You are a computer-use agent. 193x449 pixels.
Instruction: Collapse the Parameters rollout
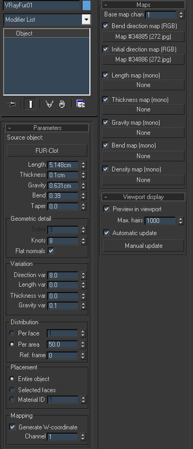[x=47, y=128]
